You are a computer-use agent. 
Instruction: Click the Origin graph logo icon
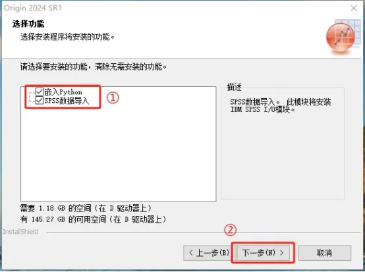[343, 38]
